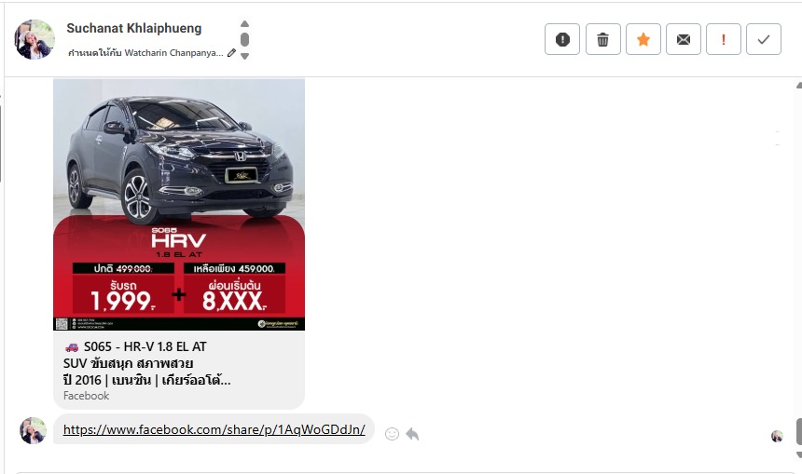Flag conversation with red exclamation button

(x=724, y=39)
